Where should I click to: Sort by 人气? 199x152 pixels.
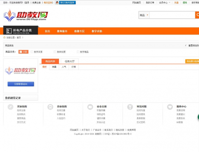point(64,67)
